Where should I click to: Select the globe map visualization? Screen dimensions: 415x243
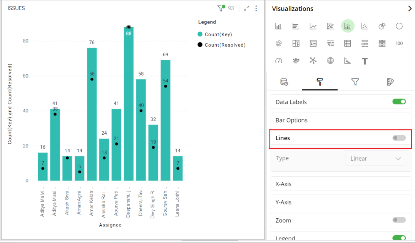(x=330, y=61)
